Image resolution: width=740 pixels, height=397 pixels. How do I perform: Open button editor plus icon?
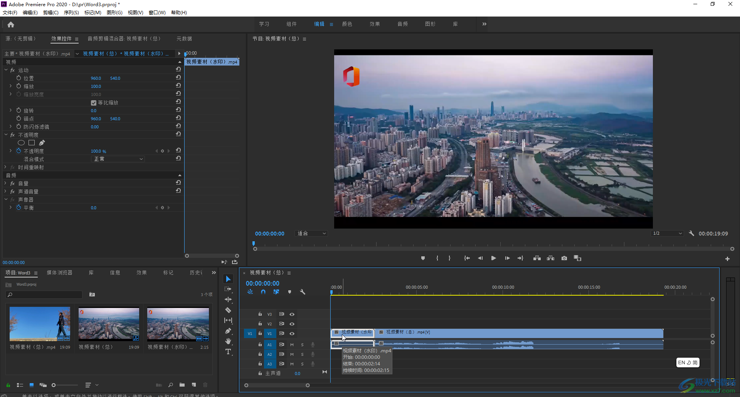click(727, 259)
